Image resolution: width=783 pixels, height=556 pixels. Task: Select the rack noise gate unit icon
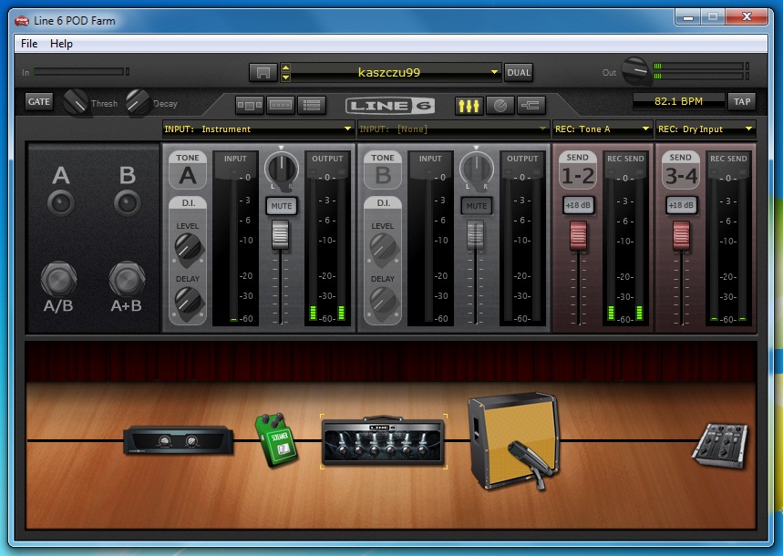click(x=179, y=440)
